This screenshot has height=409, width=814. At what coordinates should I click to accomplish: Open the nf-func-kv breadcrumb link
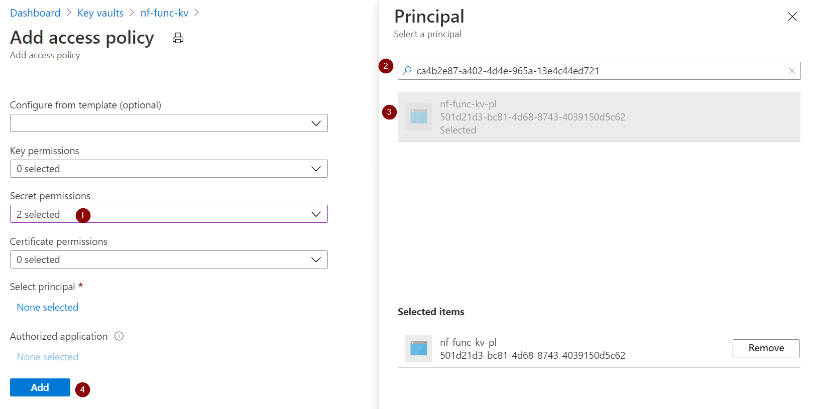coord(164,13)
